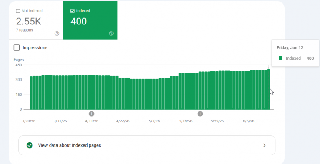Viewport: 320px width, 164px height.
Task: Click the 3/31/26 axis date label
Action: pos(60,121)
